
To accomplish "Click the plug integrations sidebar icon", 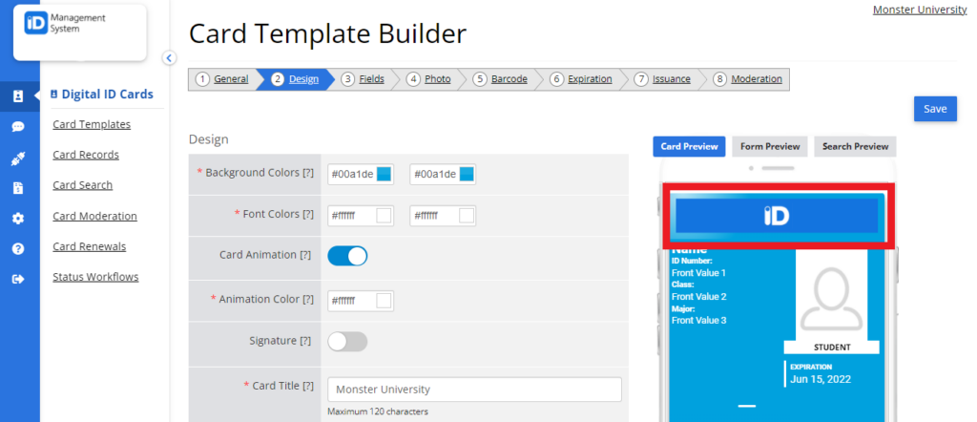I will 18,158.
